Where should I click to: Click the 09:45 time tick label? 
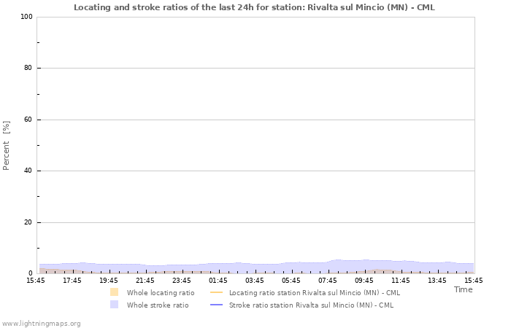coord(364,280)
